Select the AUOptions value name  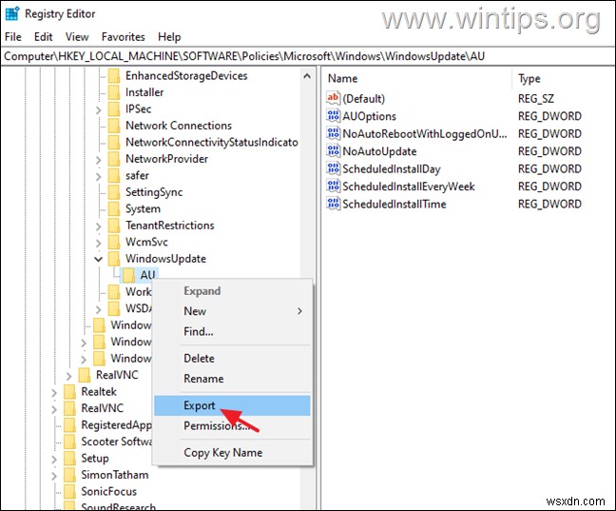369,116
